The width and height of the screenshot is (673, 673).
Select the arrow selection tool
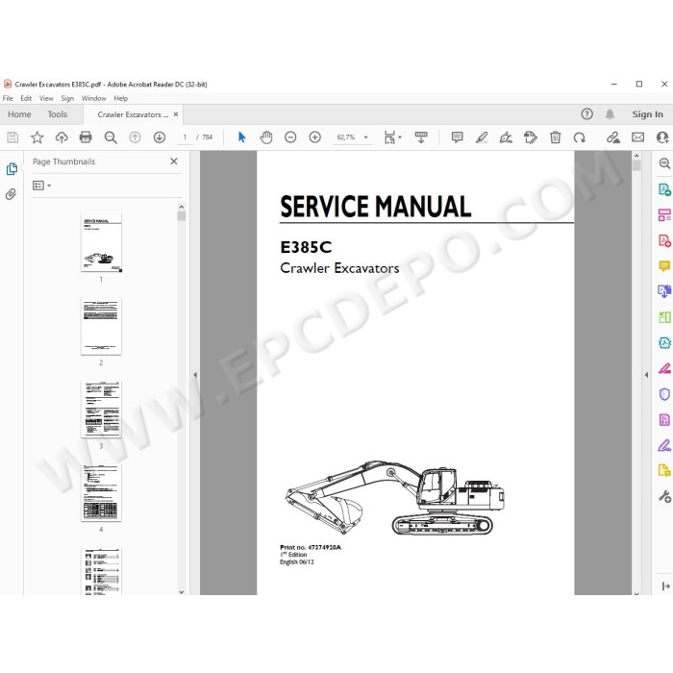[241, 137]
